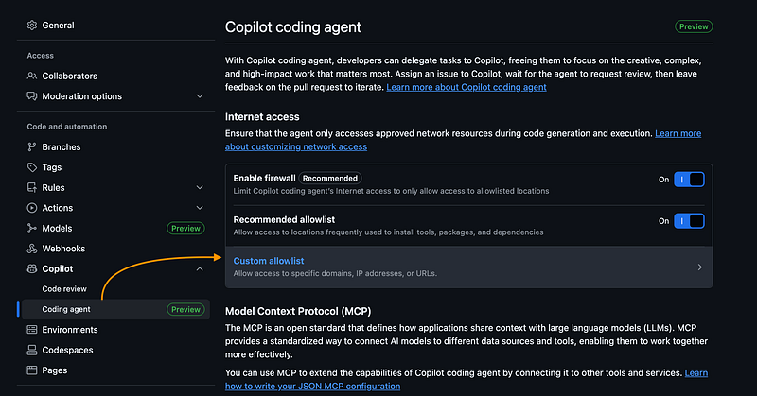
Task: Click the Tags label icon
Action: [32, 167]
